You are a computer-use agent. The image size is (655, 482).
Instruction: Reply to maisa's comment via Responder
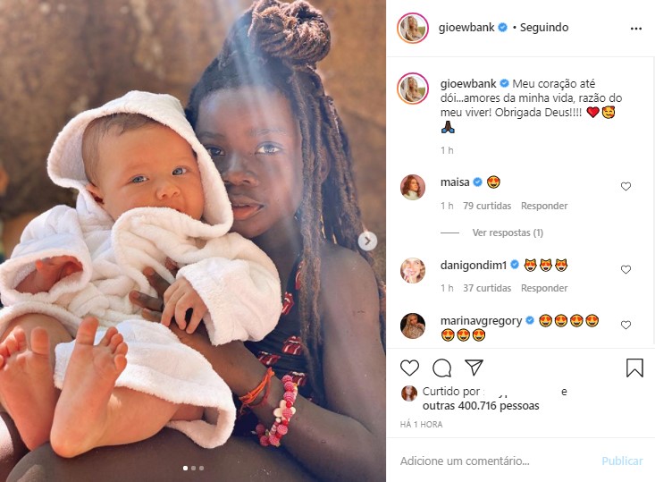[544, 206]
